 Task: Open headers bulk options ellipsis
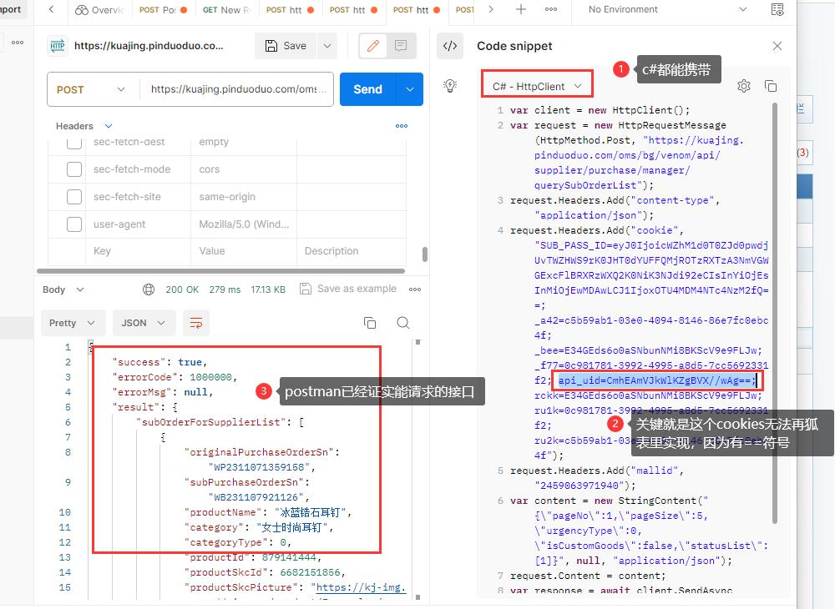(x=402, y=126)
